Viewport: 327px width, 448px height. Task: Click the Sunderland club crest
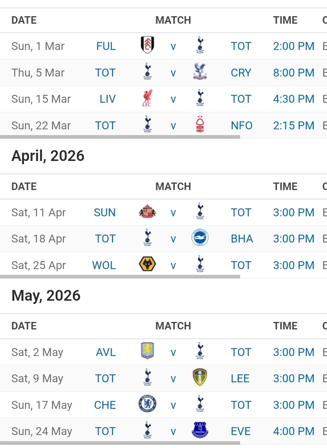coord(147,212)
